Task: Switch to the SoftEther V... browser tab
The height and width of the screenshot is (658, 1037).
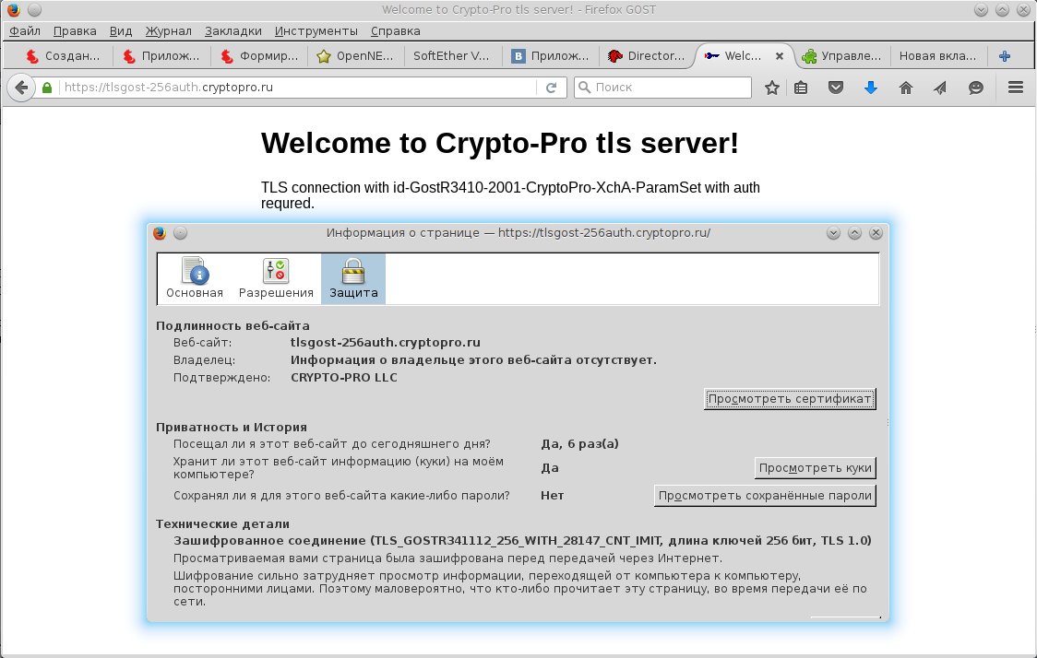Action: pos(452,56)
